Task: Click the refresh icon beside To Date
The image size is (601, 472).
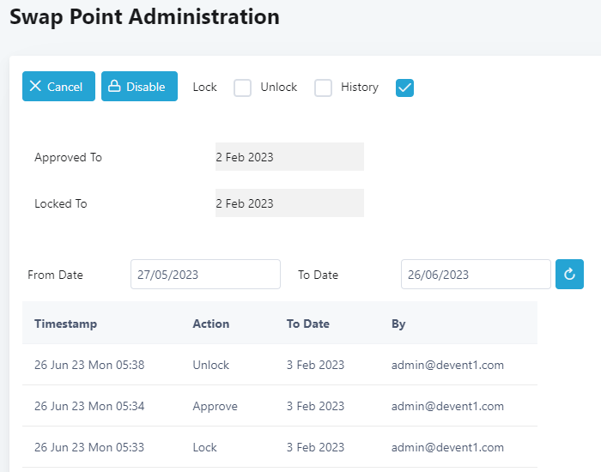Action: (569, 275)
